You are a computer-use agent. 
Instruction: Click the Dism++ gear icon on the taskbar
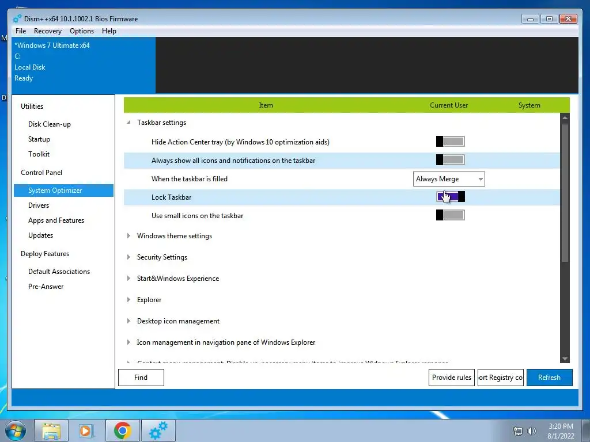[158, 430]
